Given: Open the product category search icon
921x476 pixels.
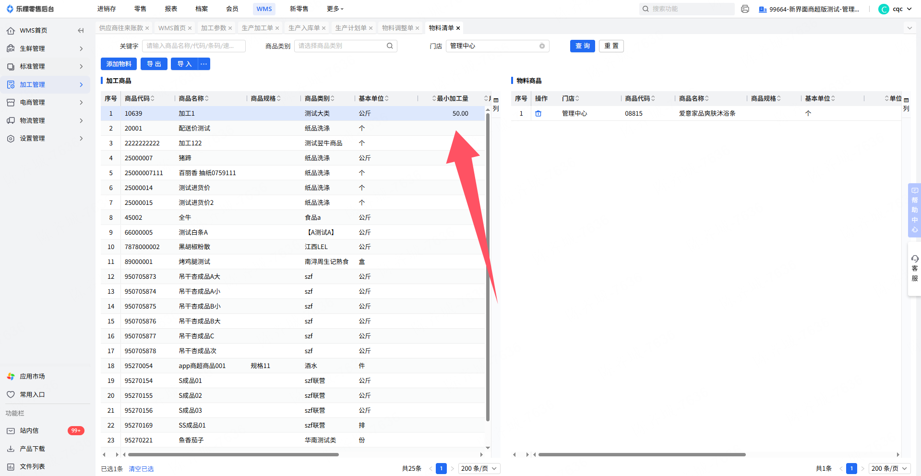Looking at the screenshot, I should click(390, 46).
